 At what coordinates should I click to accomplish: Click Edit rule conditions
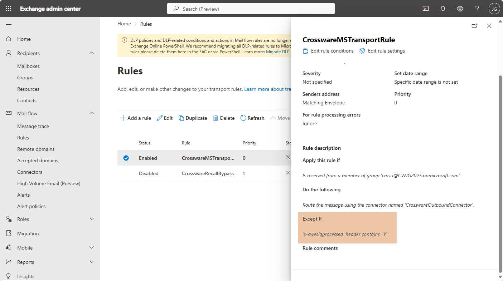pyautogui.click(x=328, y=51)
